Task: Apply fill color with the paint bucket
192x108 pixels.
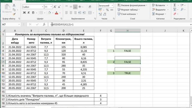Action: [x=49, y=13]
